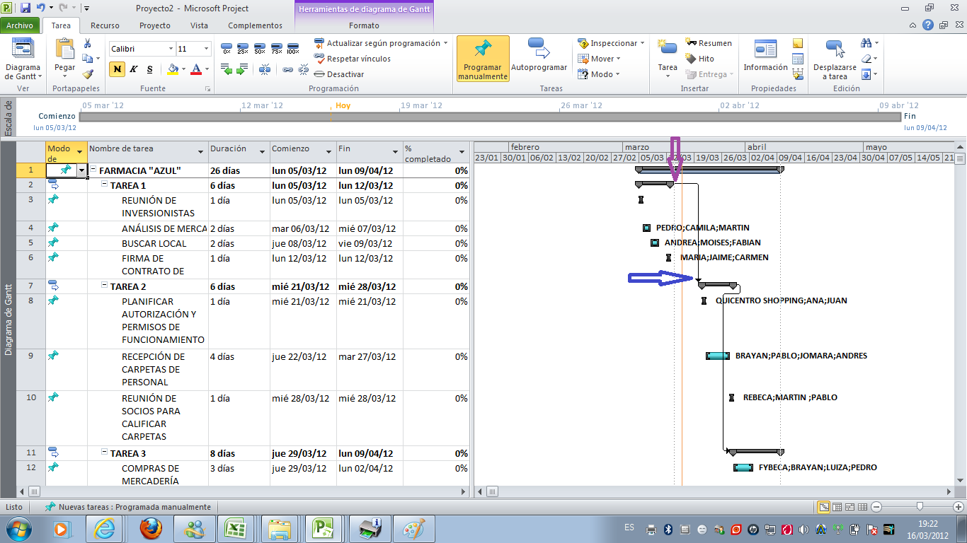Open Excel from the taskbar
This screenshot has width=967, height=543.
(x=236, y=527)
